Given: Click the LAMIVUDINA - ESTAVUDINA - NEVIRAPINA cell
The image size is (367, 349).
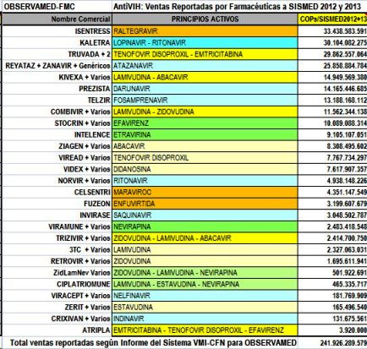Looking at the screenshot, I should [x=205, y=284].
